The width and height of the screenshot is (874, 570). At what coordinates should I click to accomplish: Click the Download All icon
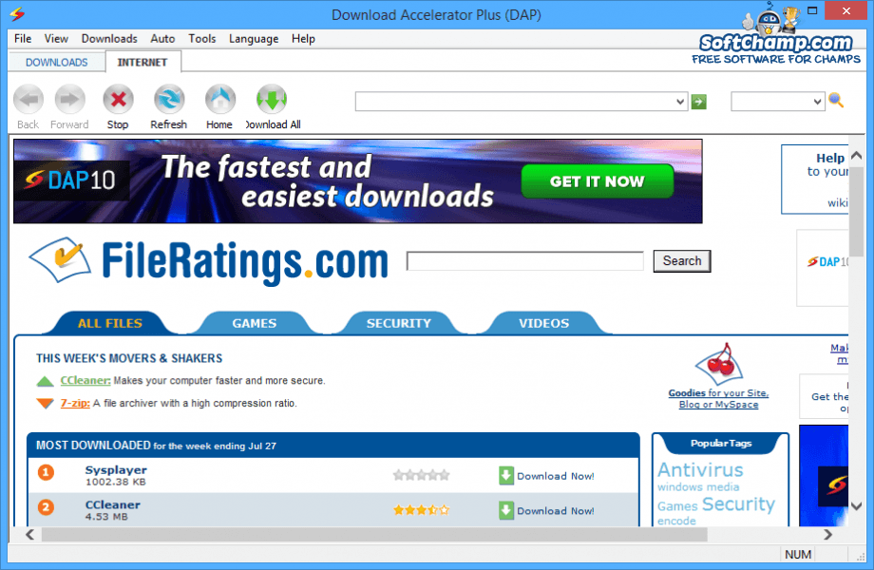[272, 100]
